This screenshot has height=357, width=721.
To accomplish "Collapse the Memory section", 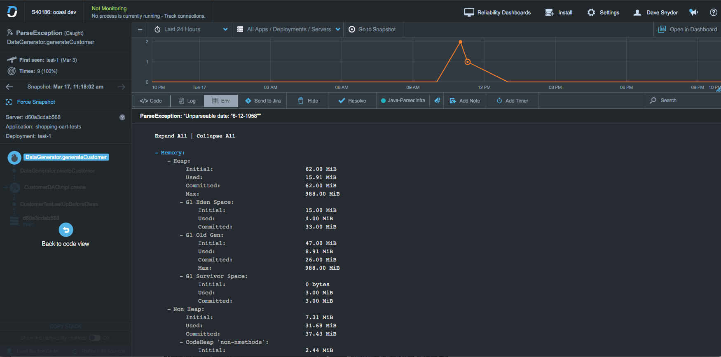I will point(157,153).
